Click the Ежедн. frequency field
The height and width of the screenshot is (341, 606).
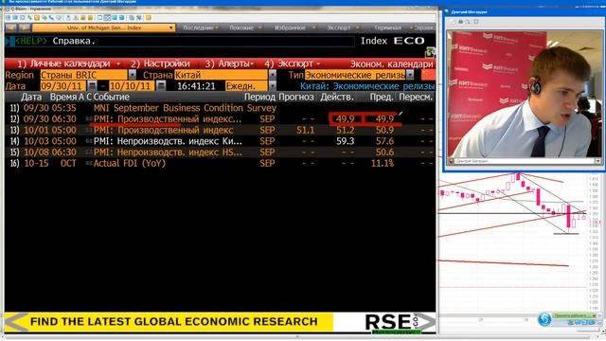pos(246,86)
